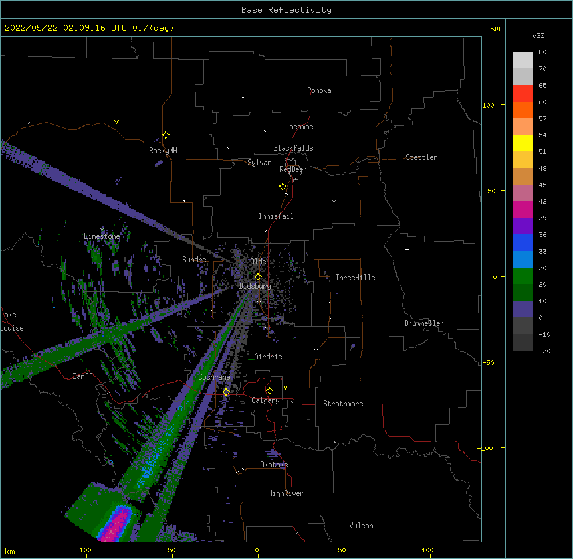Click the Base_Reflectivity title
Screen dimensions: 573x559
[286, 10]
